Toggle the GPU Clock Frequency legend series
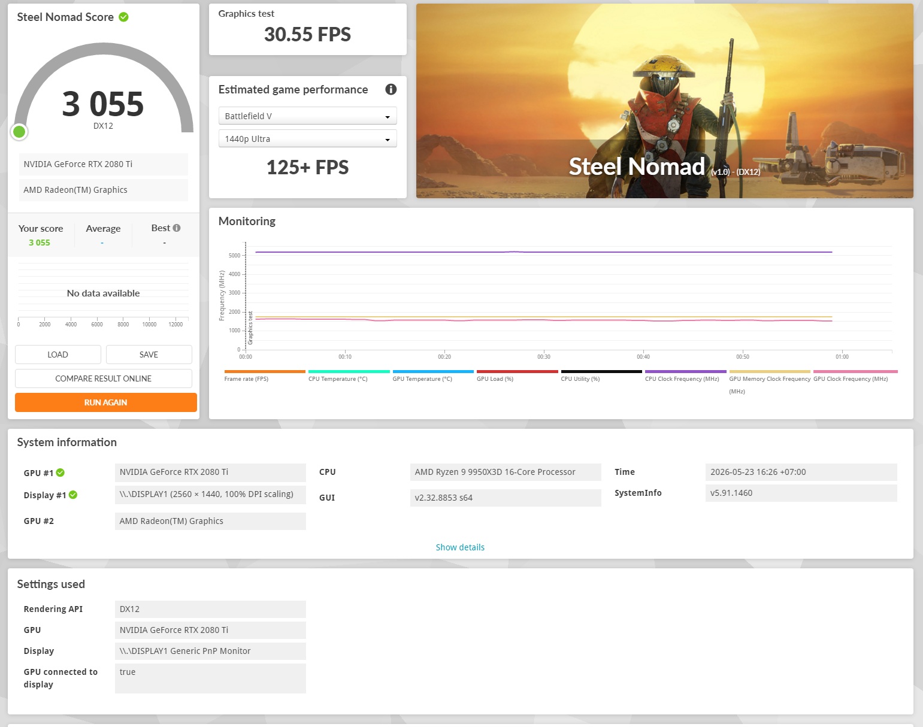The width and height of the screenshot is (923, 727). click(x=855, y=376)
